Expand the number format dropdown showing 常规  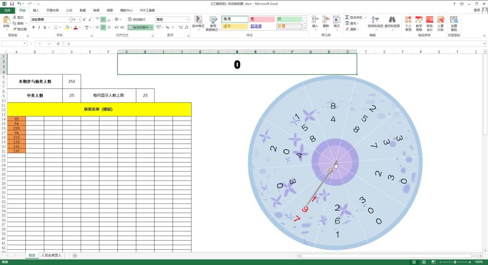click(x=188, y=20)
